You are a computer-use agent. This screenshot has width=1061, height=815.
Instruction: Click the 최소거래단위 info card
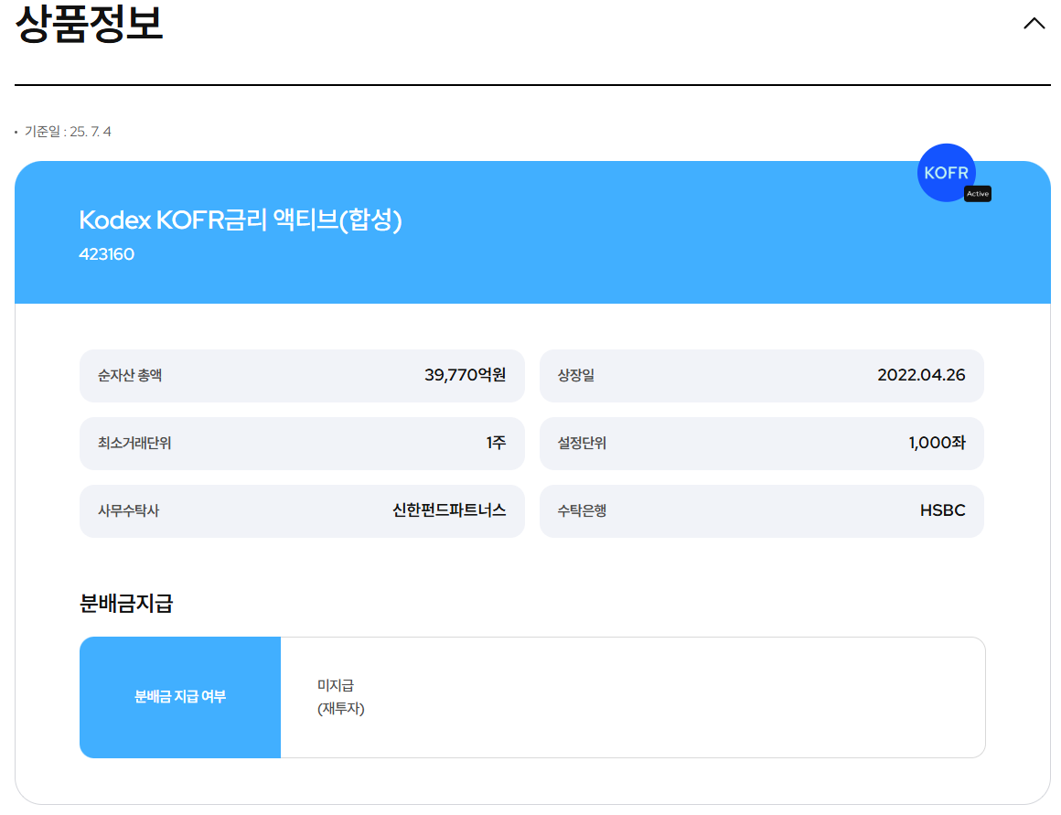(x=302, y=443)
